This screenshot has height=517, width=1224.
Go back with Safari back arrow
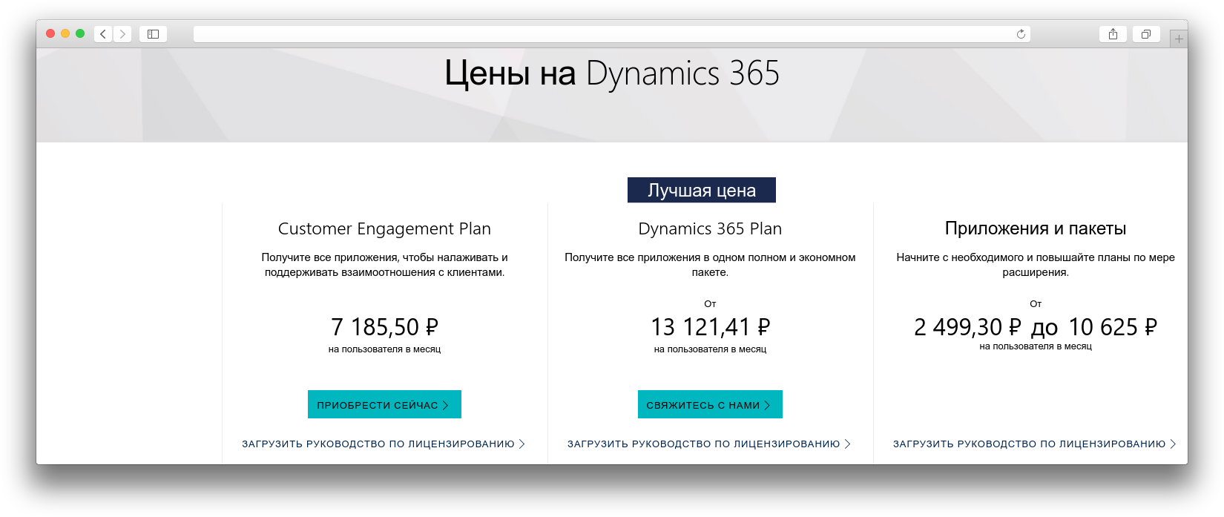pos(103,34)
